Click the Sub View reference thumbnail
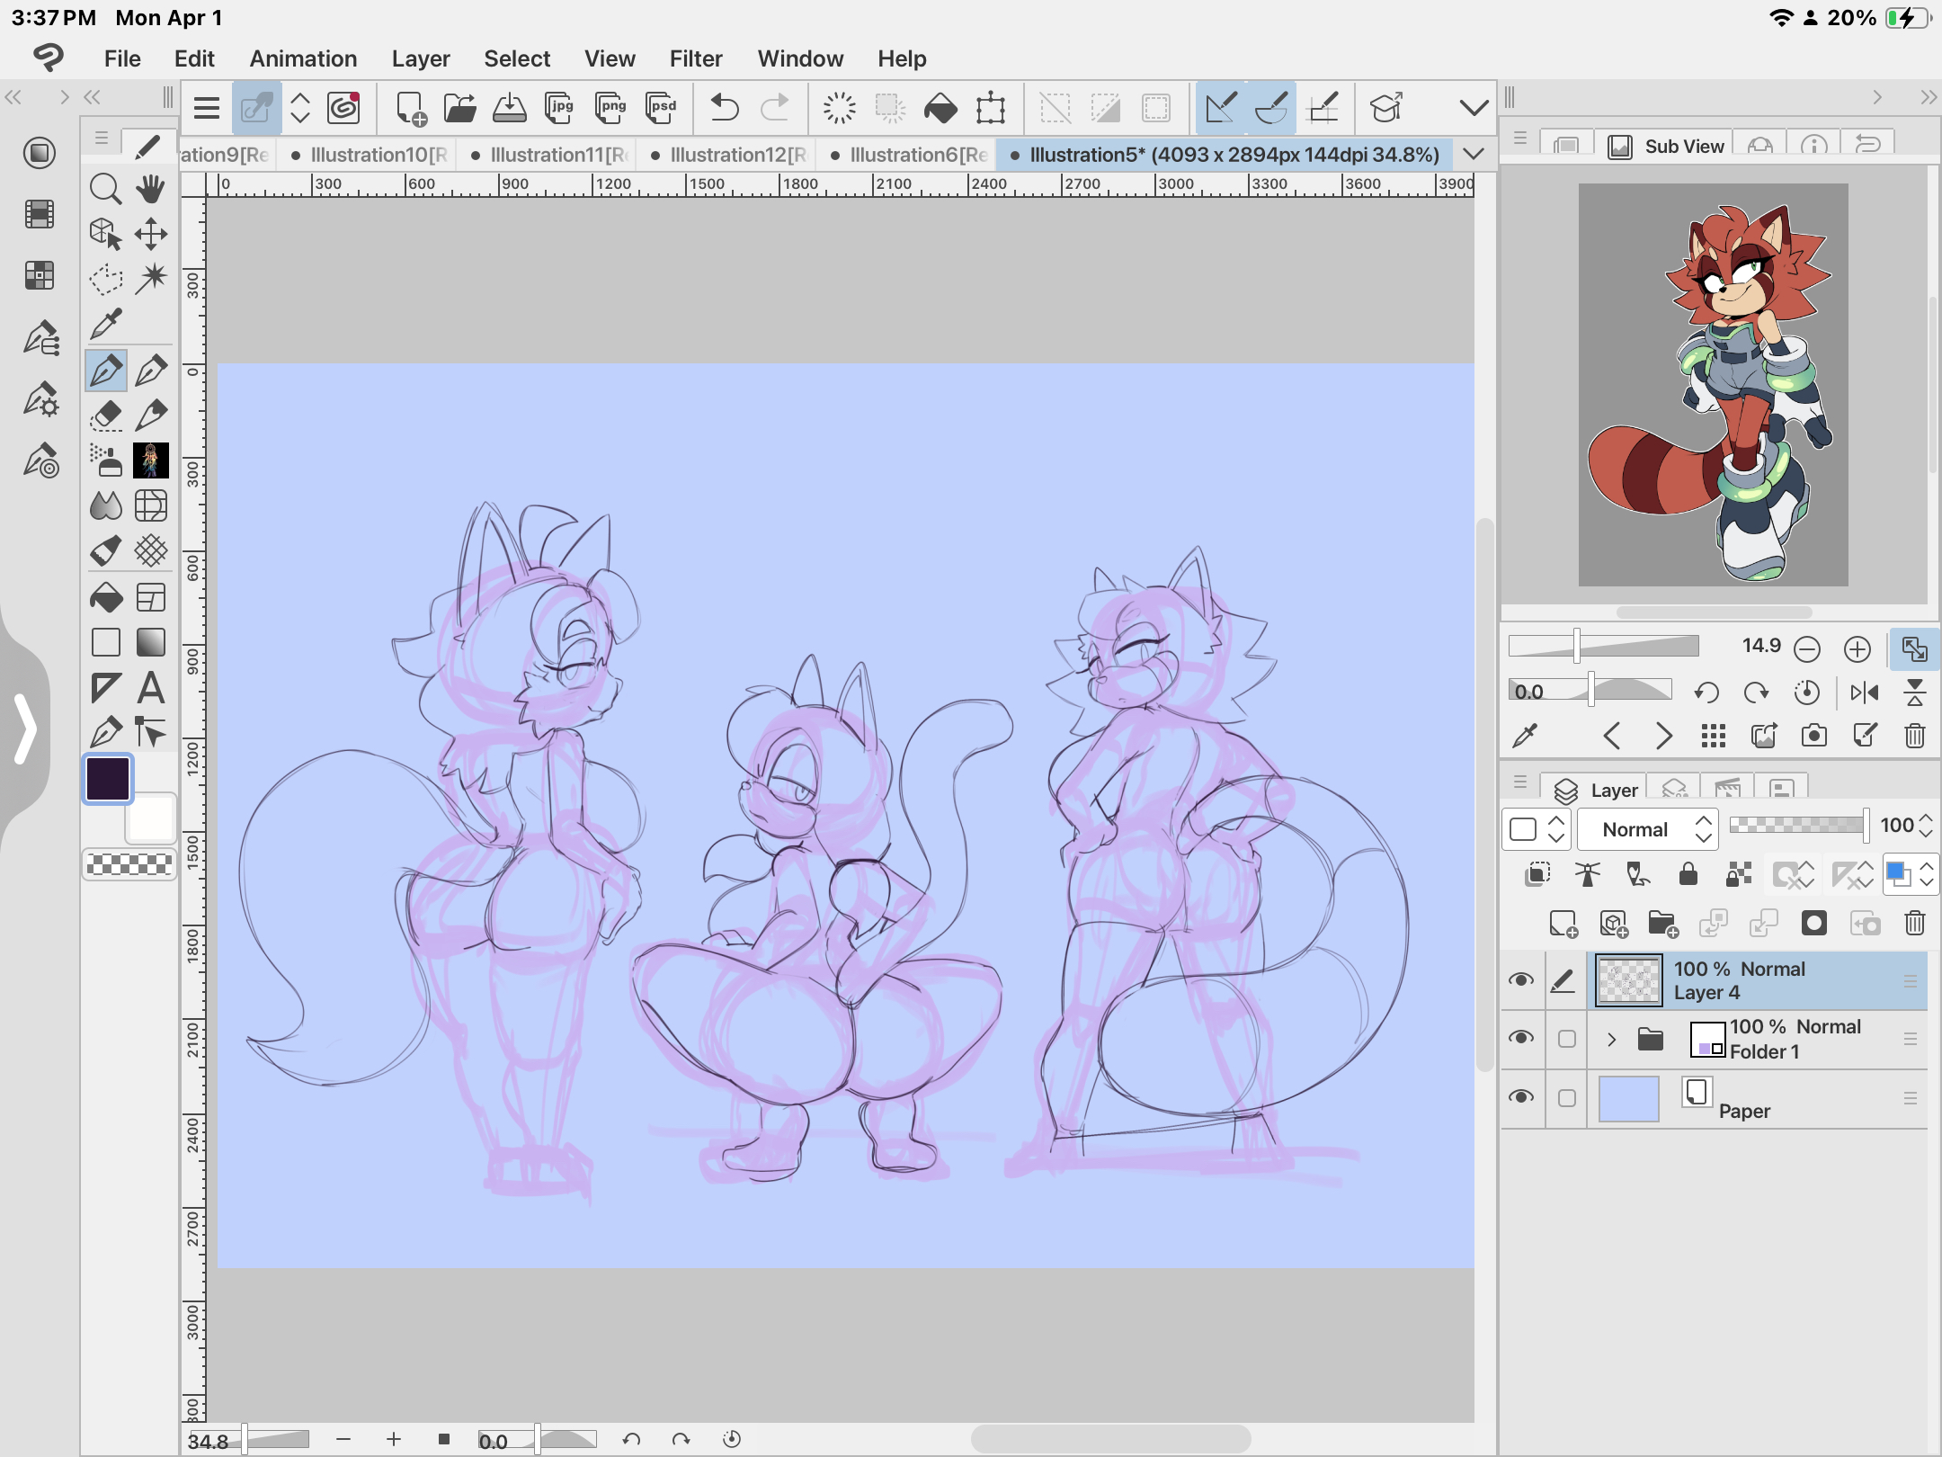 pyautogui.click(x=1713, y=385)
